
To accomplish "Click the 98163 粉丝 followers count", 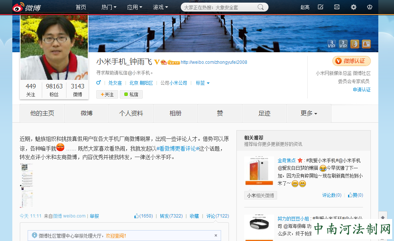I will [54, 90].
